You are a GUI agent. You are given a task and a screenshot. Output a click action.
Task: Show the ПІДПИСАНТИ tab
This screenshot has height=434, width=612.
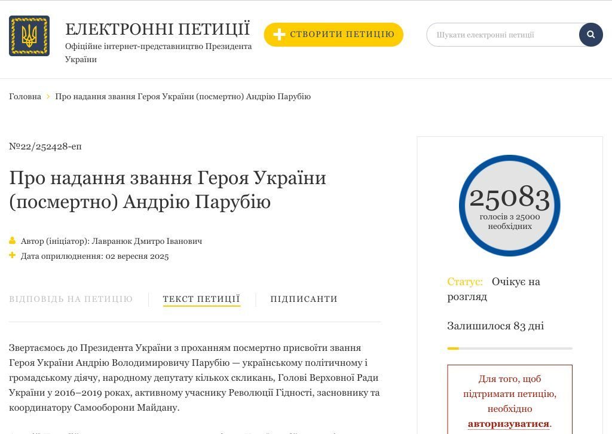(304, 299)
